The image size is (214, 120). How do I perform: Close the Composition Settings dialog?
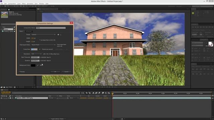(71, 23)
